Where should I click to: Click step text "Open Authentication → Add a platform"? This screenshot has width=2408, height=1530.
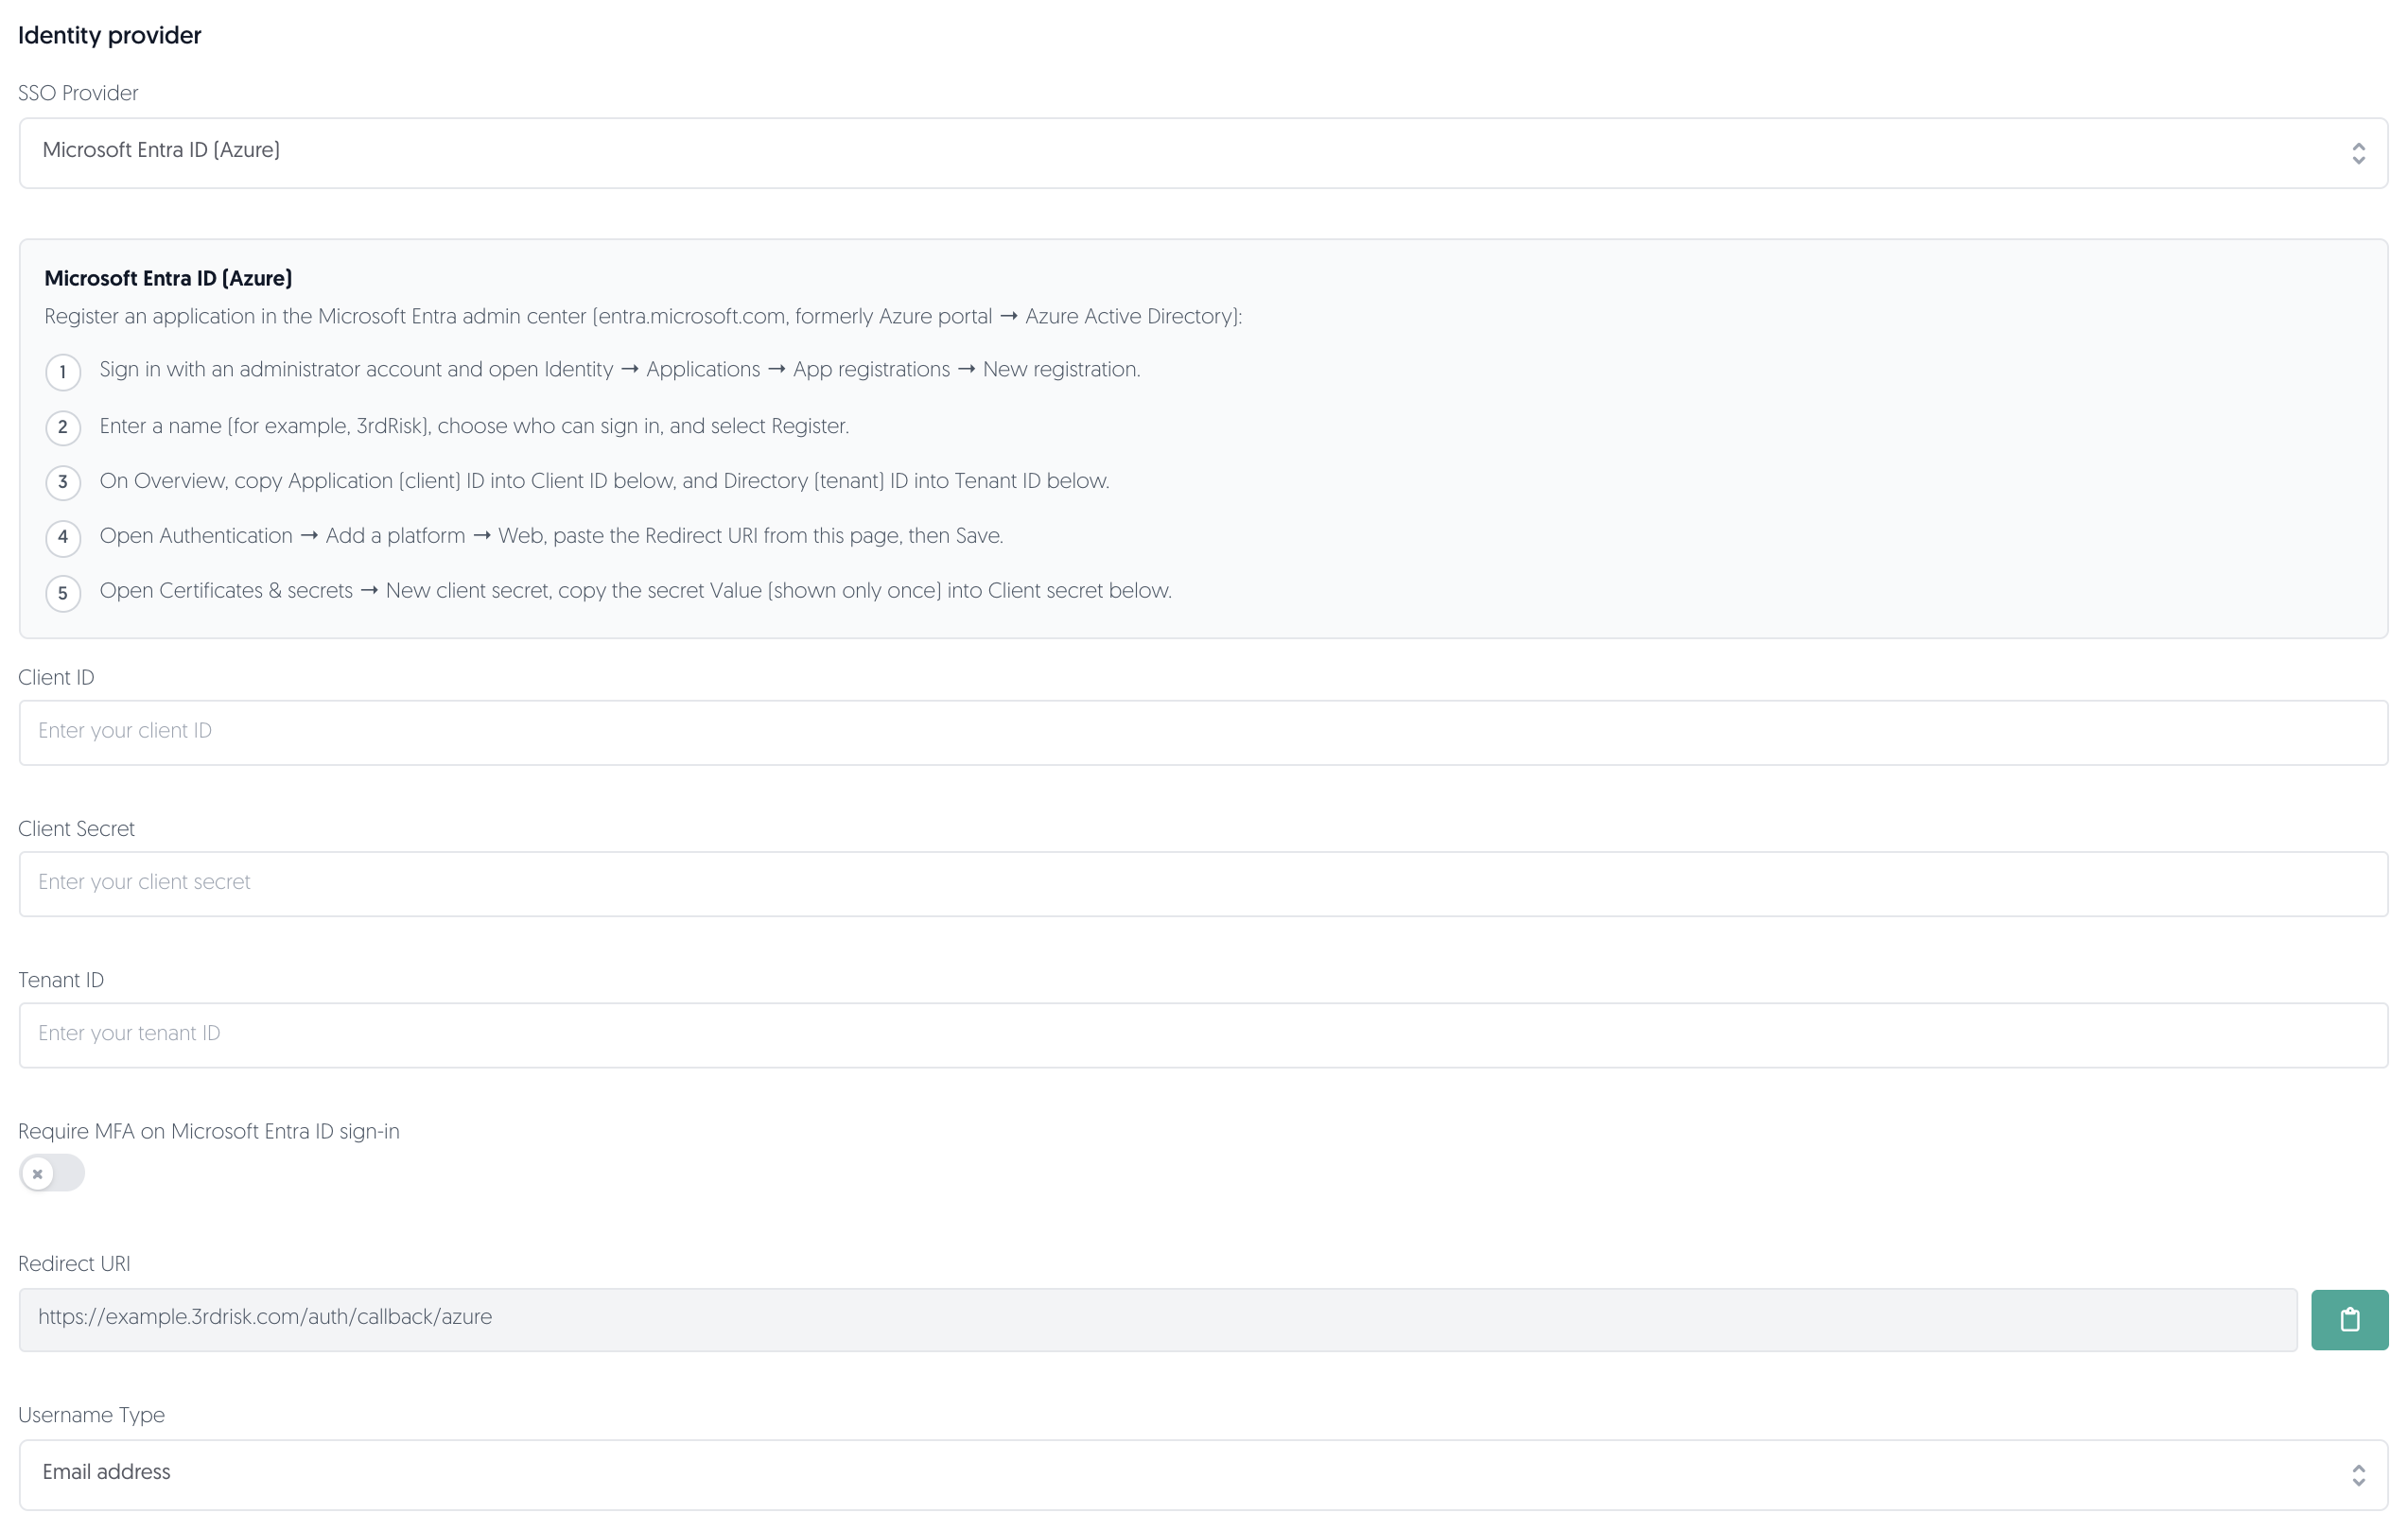[551, 536]
